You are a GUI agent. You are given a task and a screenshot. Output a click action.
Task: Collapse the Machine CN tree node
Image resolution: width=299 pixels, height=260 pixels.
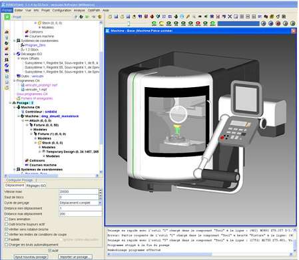pyautogui.click(x=15, y=107)
